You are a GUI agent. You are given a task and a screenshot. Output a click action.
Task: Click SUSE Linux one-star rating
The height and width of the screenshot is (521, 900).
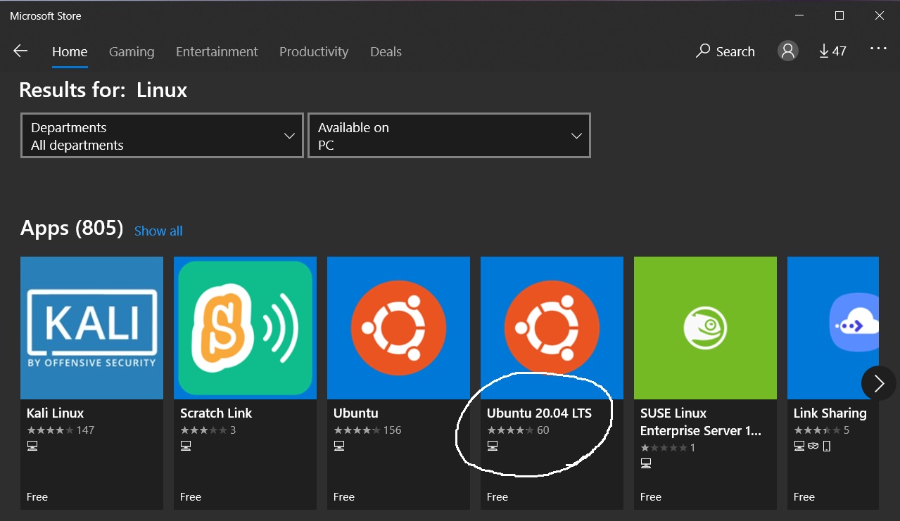pyautogui.click(x=668, y=448)
